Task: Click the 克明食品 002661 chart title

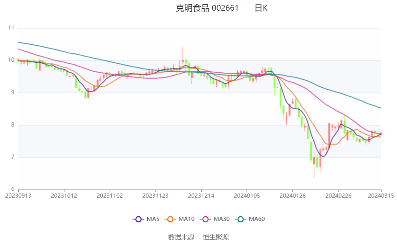Action: pyautogui.click(x=207, y=8)
